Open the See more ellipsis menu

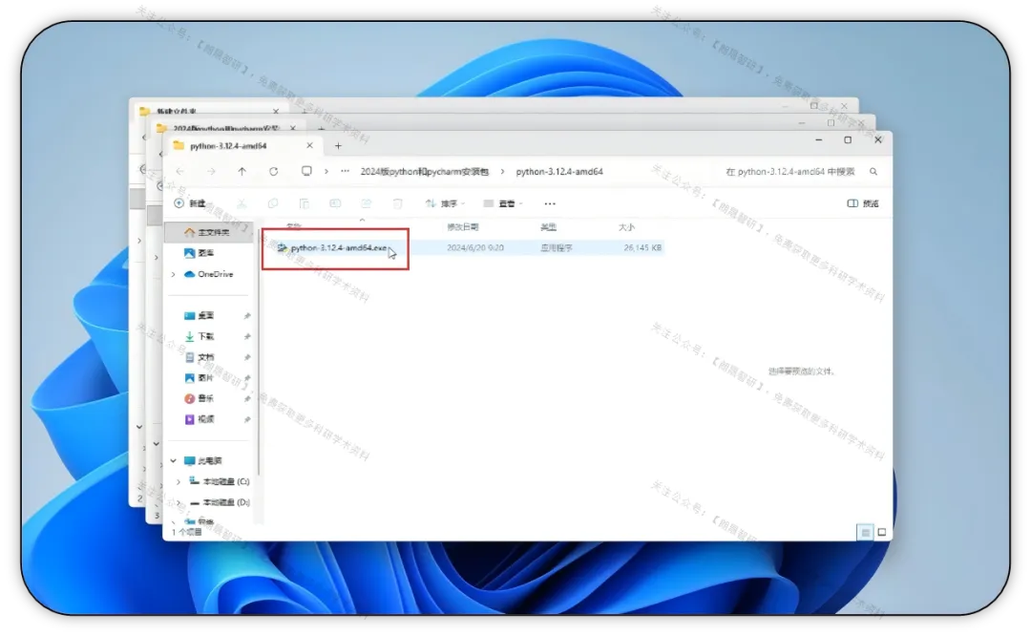coord(550,204)
